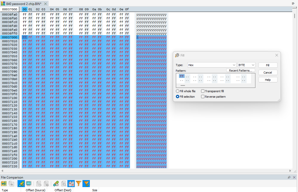Switch to the 840 password 2 chip.BIN tab
298x192 pixels.
[x=24, y=4]
